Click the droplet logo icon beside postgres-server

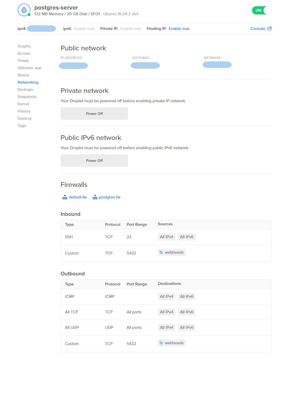24,10
